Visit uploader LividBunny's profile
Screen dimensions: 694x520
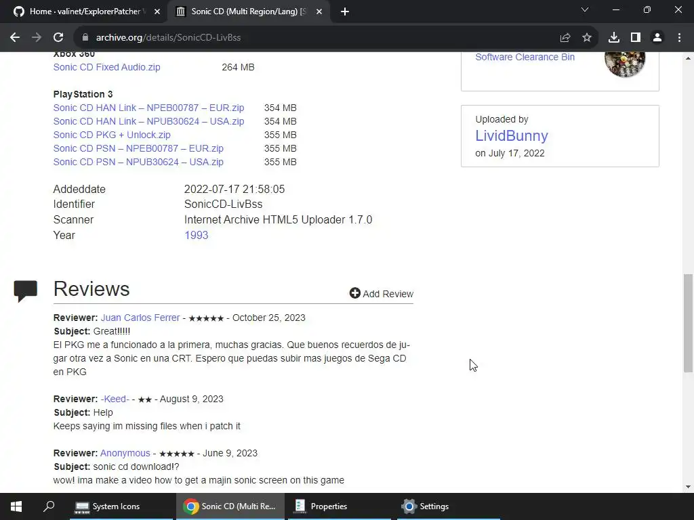point(512,135)
